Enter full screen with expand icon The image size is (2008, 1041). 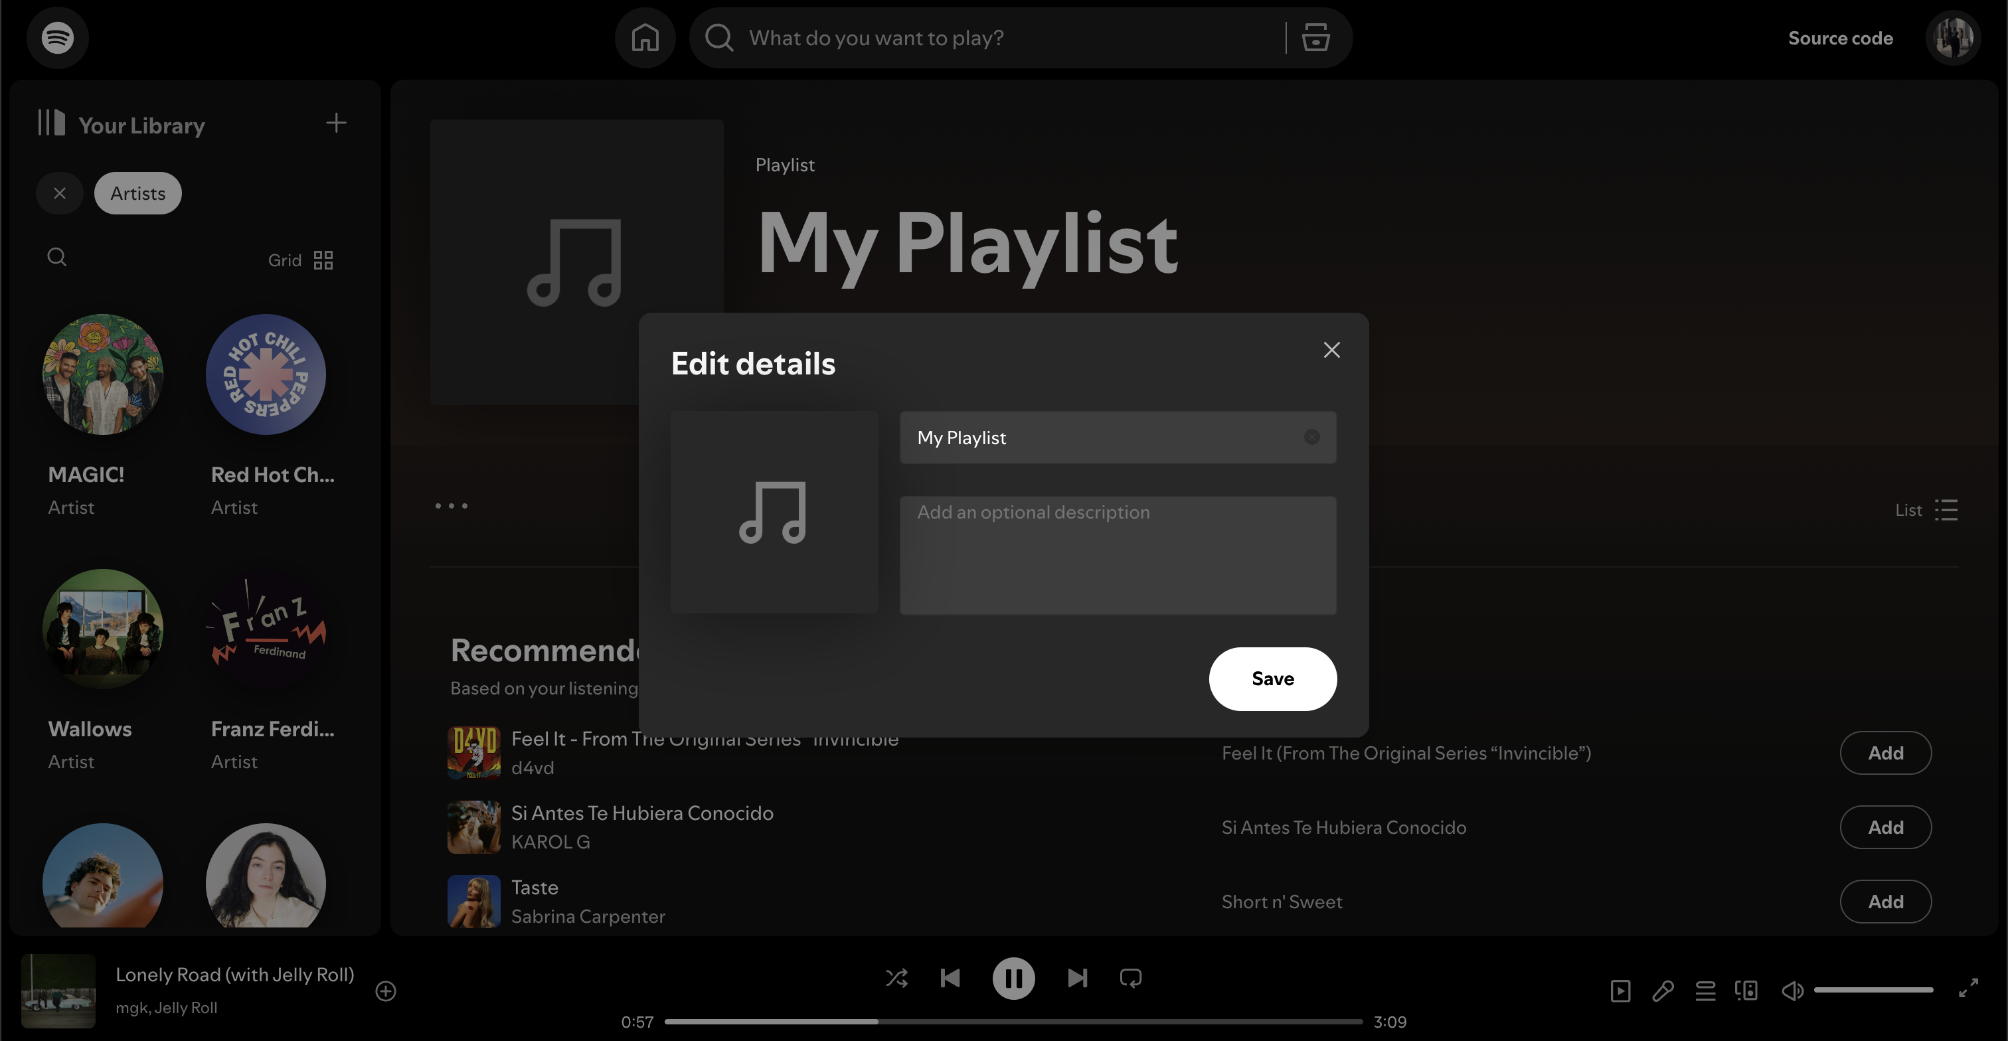click(1968, 988)
